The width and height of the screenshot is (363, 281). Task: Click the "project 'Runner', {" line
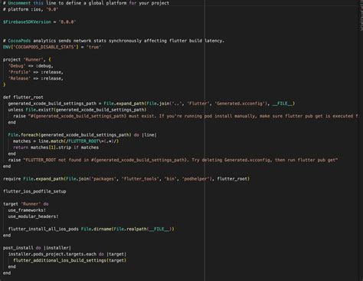point(27,60)
